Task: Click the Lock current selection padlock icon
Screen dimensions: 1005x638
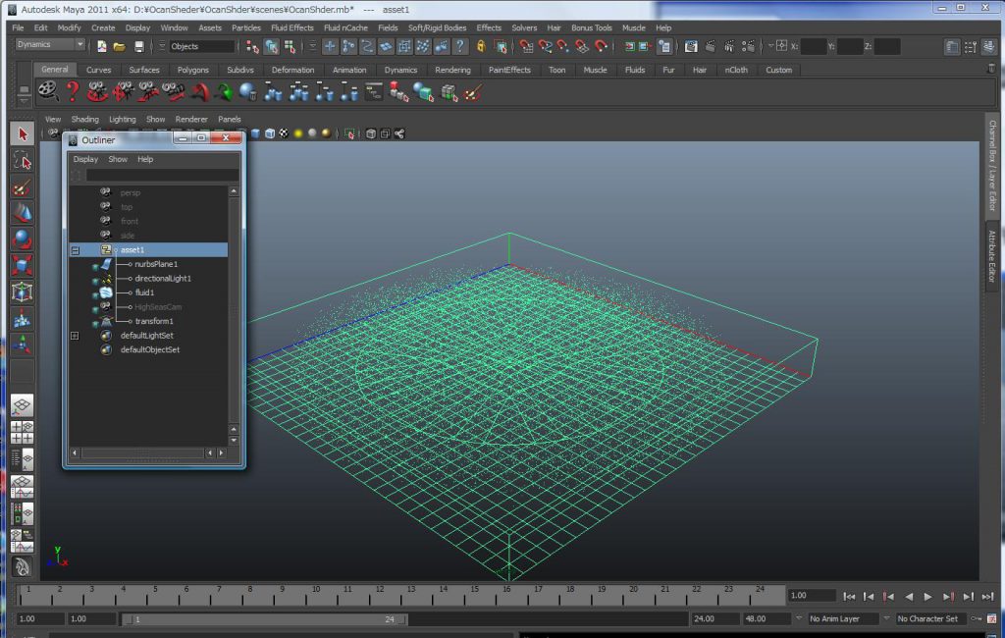Action: (481, 46)
